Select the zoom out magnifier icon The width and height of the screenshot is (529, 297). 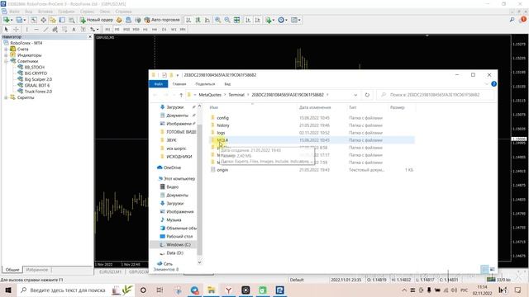click(227, 20)
